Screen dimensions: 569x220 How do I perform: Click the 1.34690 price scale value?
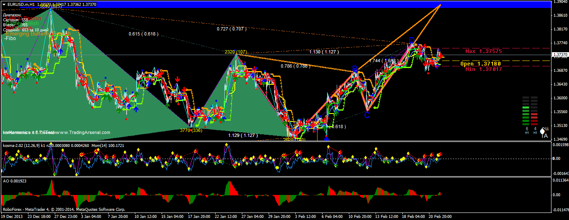pyautogui.click(x=559, y=139)
